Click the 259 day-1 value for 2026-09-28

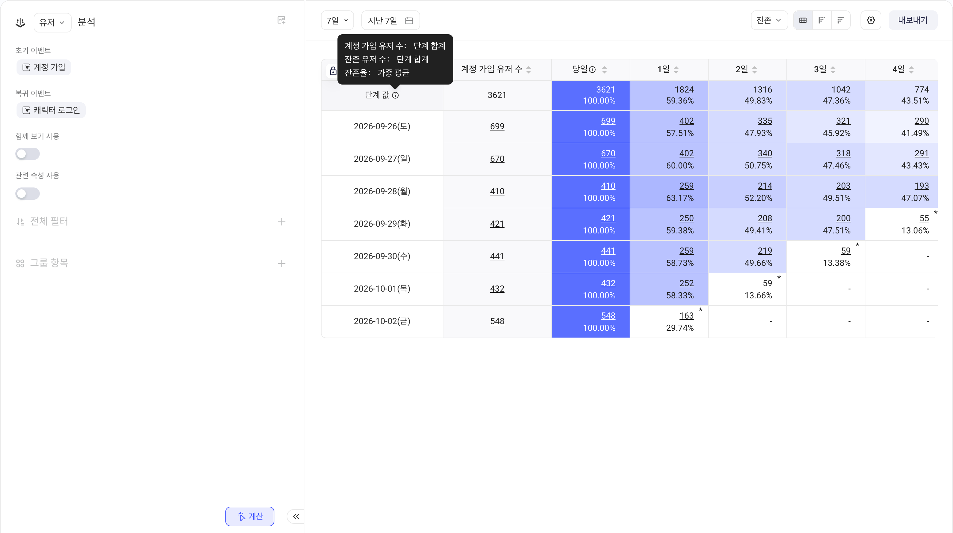point(686,186)
